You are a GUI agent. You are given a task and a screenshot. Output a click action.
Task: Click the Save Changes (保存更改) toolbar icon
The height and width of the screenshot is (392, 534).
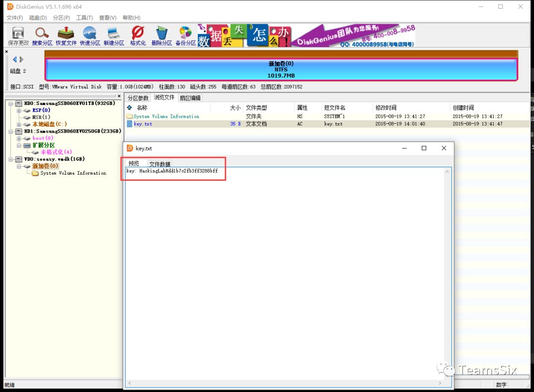point(18,36)
